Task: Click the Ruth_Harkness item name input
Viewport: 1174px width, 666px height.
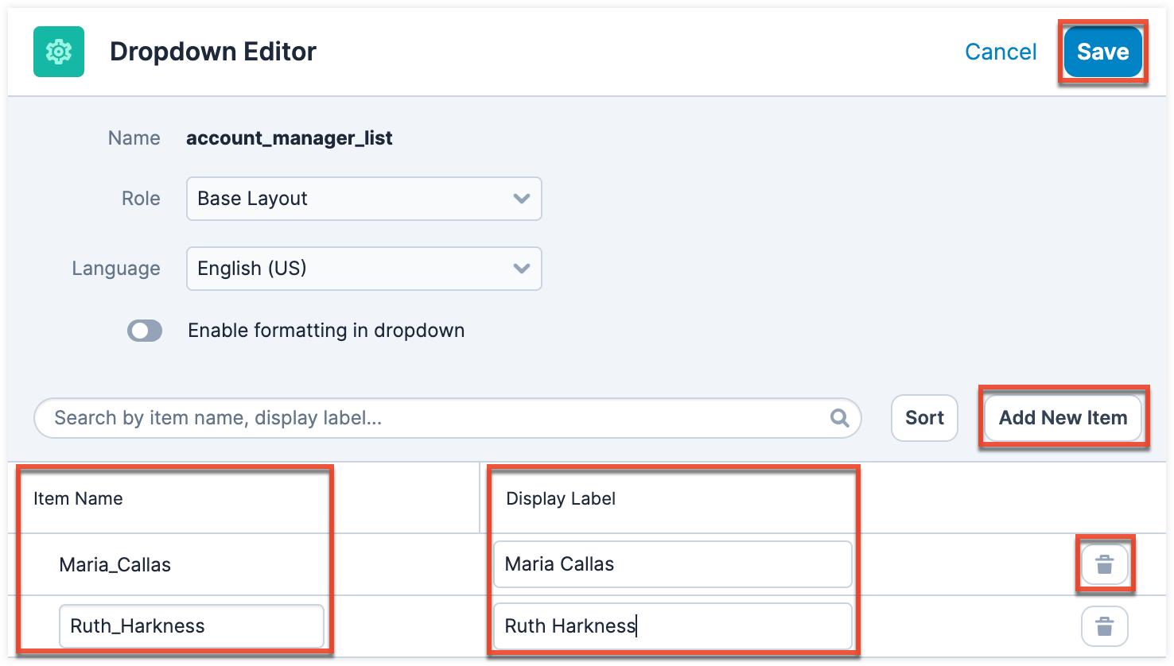Action: click(x=191, y=626)
